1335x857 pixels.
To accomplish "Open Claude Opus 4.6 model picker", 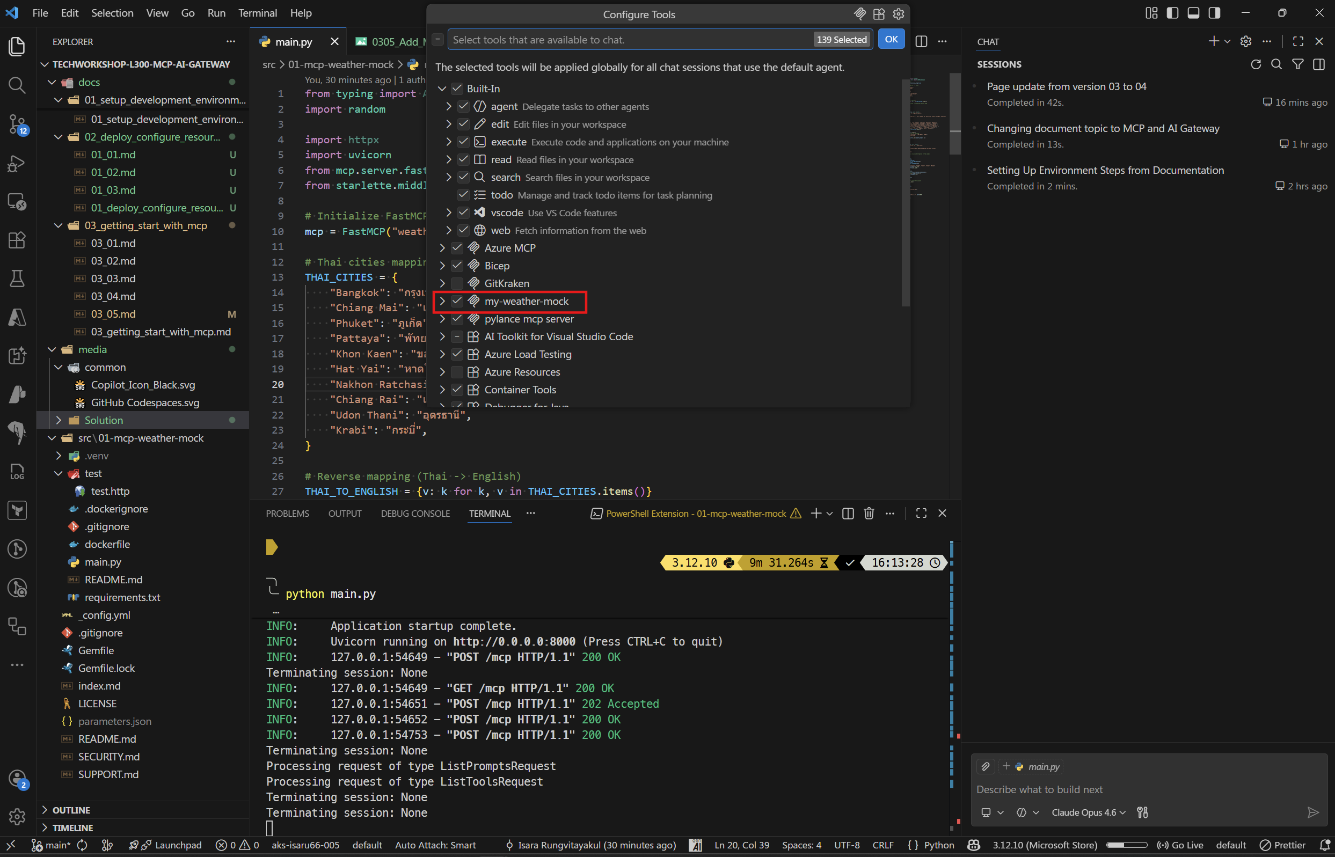I will point(1089,812).
